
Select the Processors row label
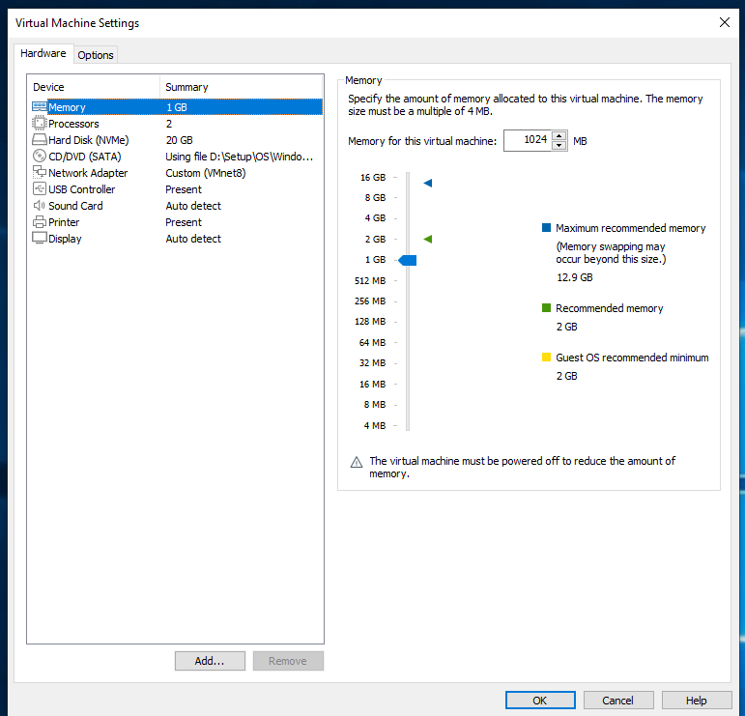click(73, 124)
